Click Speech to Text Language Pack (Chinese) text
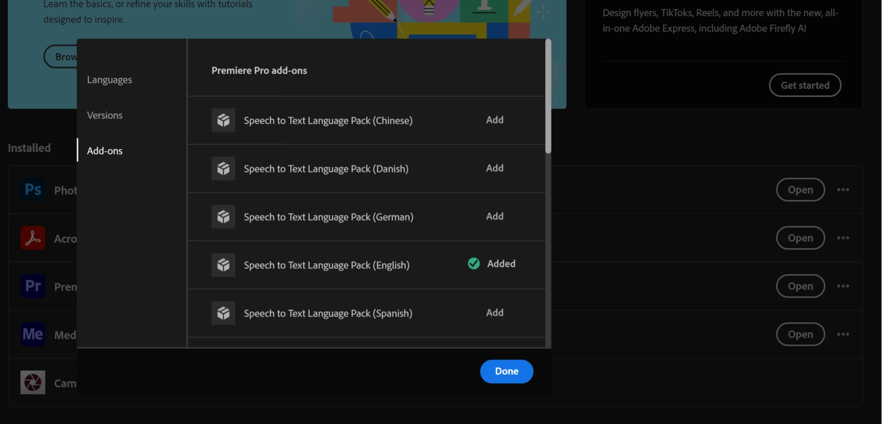 [x=328, y=121]
